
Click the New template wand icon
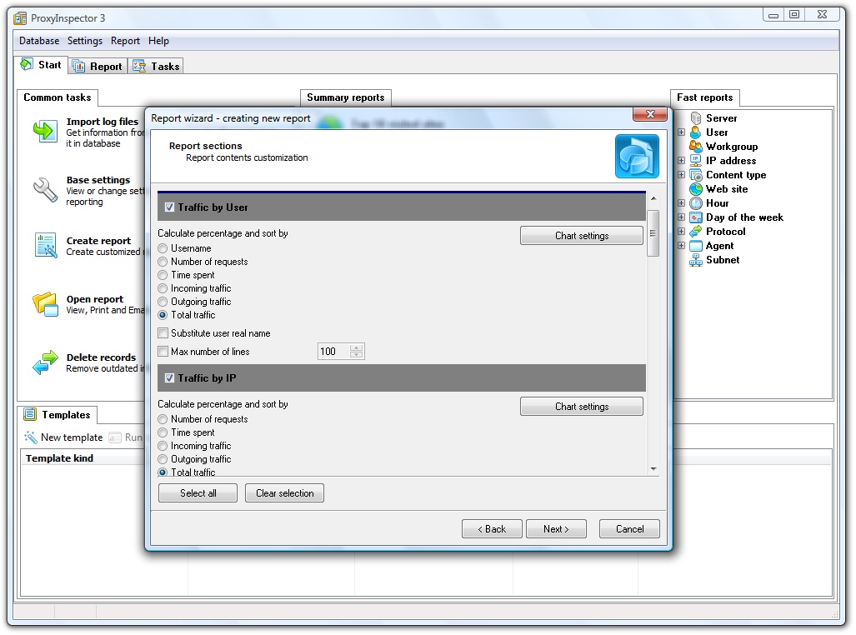[31, 437]
